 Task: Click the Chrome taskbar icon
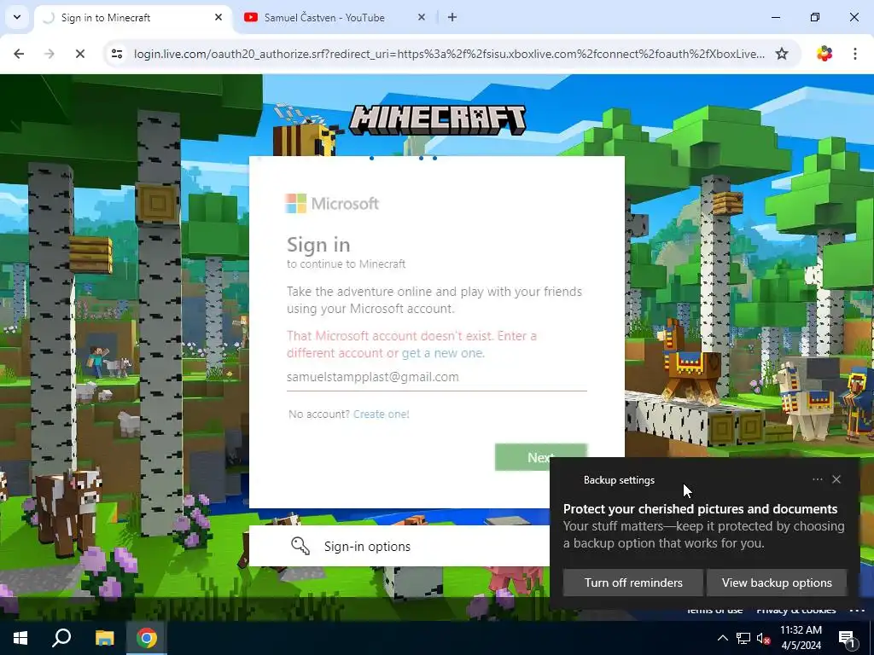[147, 638]
